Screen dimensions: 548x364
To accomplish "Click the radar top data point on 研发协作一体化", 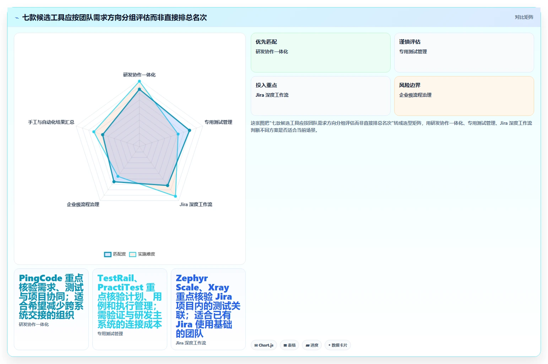I will pyautogui.click(x=139, y=81).
